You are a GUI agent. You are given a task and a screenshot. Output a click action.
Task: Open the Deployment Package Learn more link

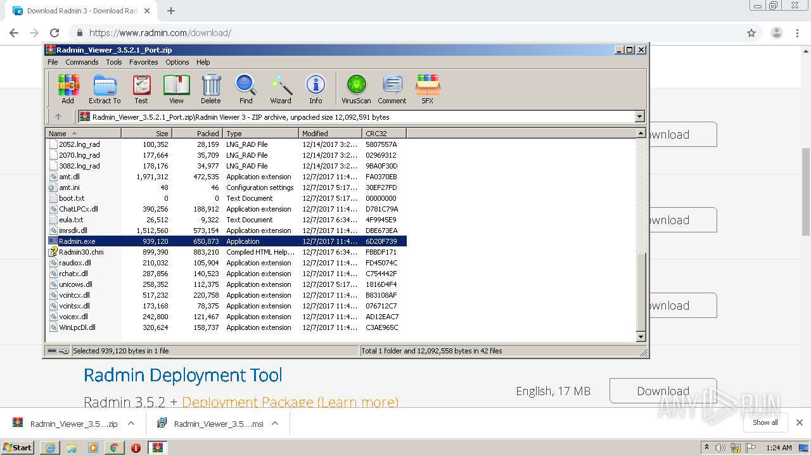(290, 402)
